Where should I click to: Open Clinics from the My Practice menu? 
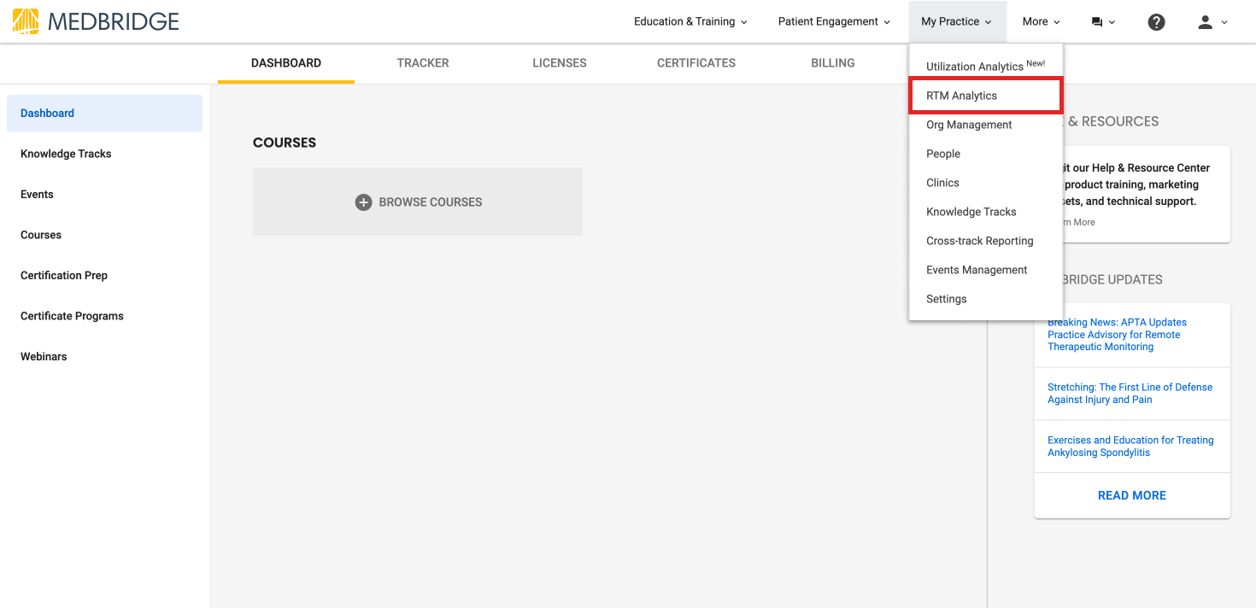[986, 183]
